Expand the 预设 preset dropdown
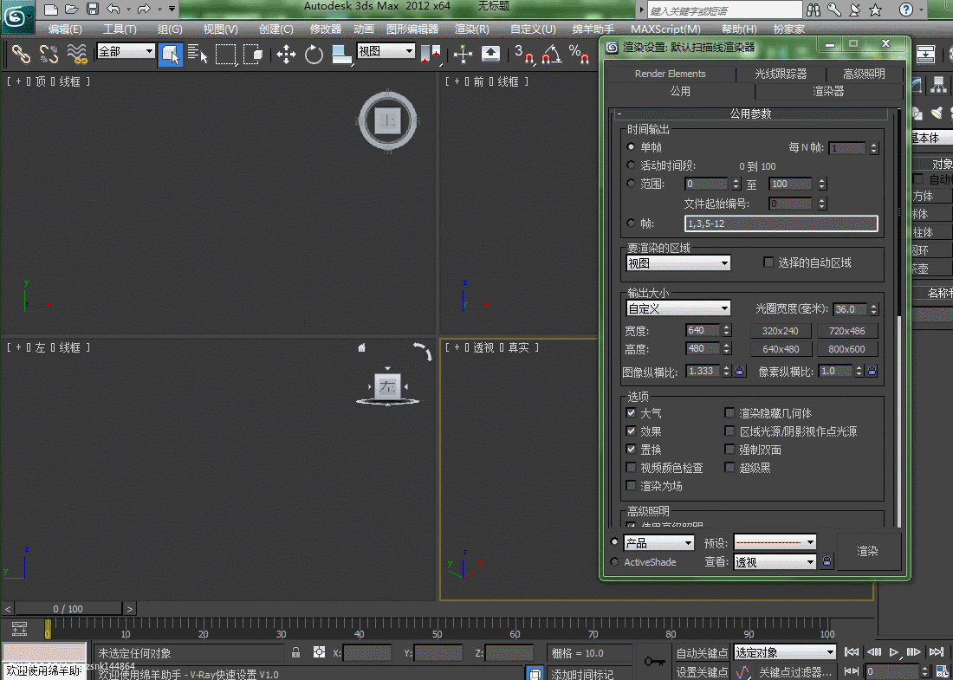Screen dimensions: 953x680 click(x=775, y=542)
